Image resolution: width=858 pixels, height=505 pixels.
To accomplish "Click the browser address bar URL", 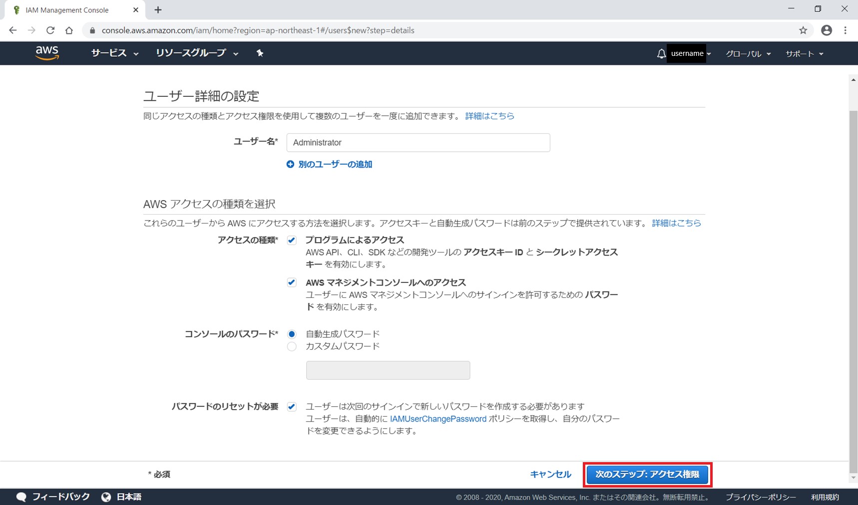I will [258, 30].
